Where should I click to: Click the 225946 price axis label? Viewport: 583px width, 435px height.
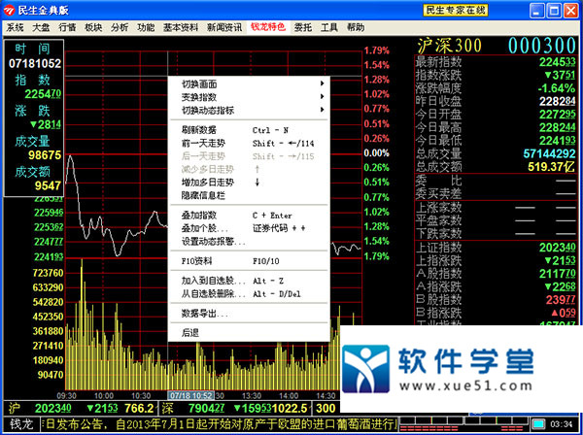[x=49, y=213]
